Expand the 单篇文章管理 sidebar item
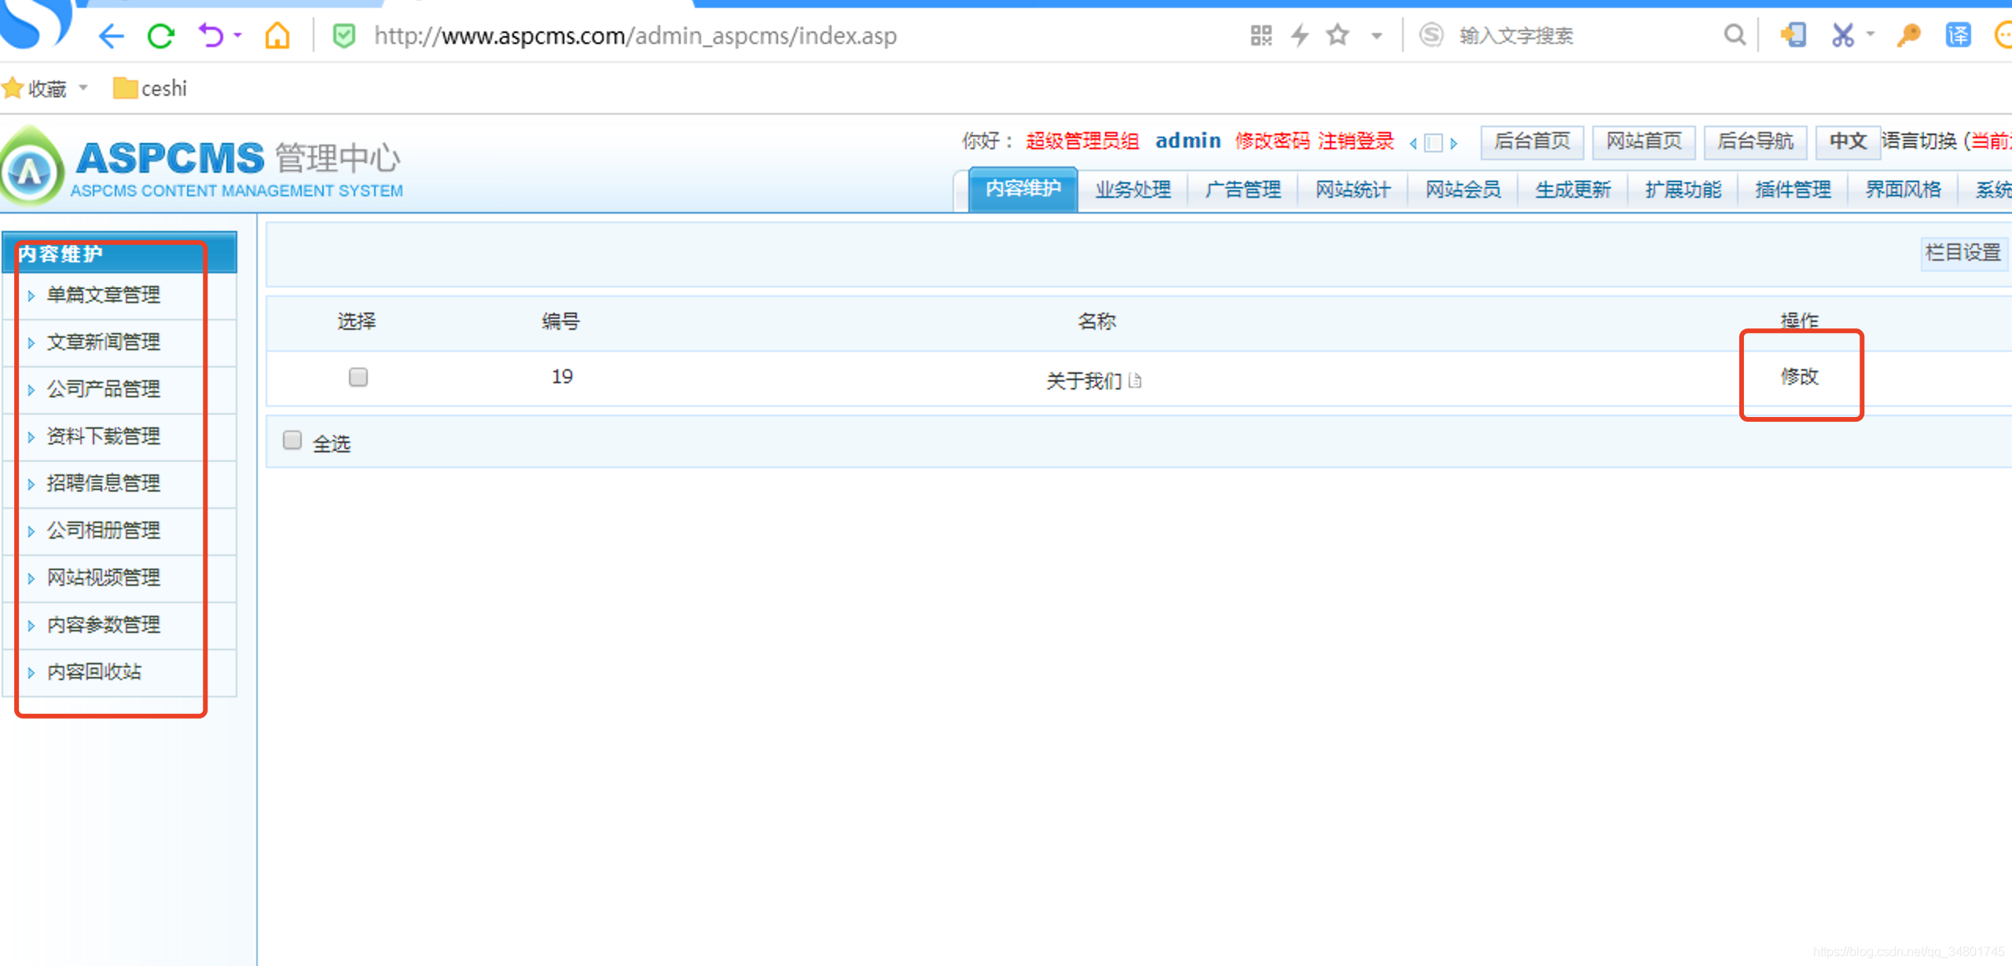 pyautogui.click(x=103, y=295)
